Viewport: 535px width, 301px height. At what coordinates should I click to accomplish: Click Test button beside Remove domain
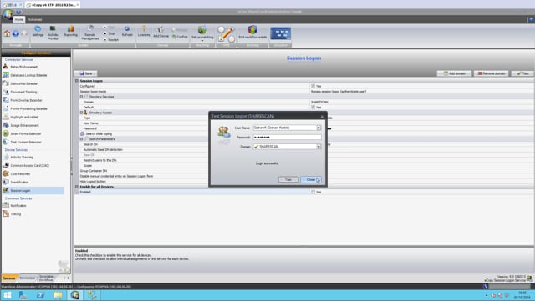pyautogui.click(x=522, y=73)
